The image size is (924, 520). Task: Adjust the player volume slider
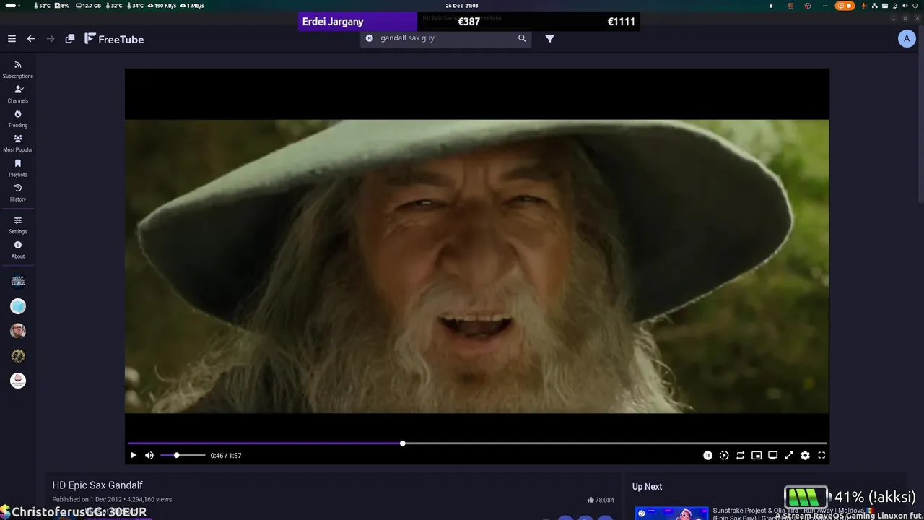coord(183,455)
